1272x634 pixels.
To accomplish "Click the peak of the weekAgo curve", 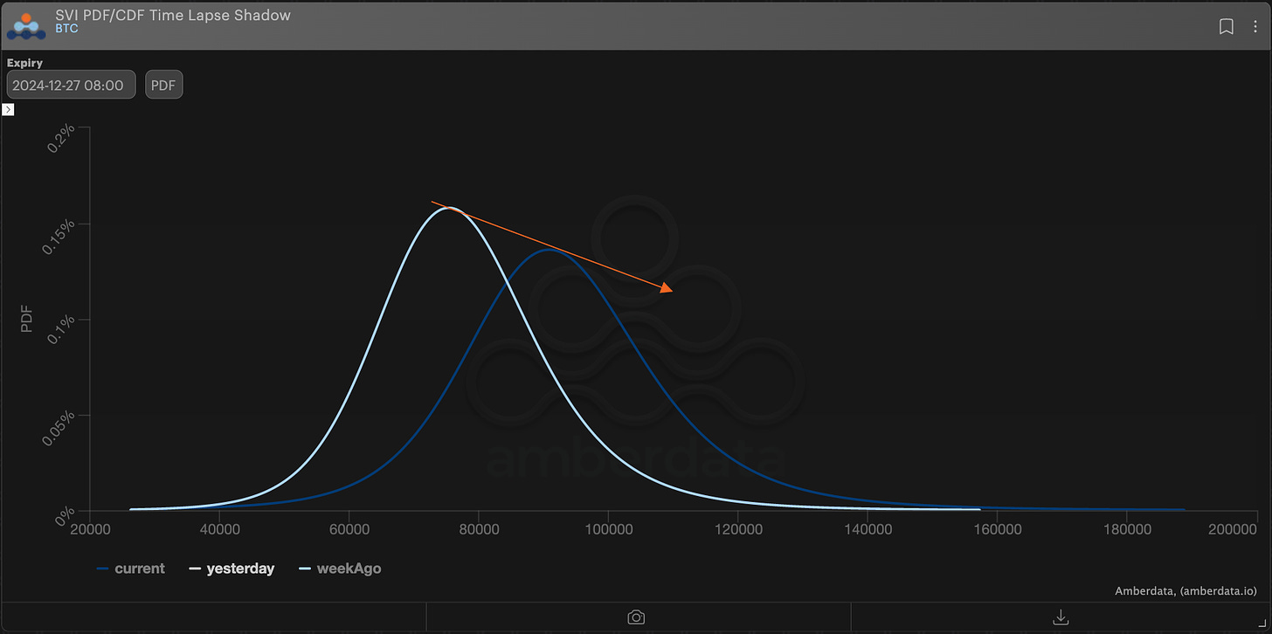I will [449, 208].
